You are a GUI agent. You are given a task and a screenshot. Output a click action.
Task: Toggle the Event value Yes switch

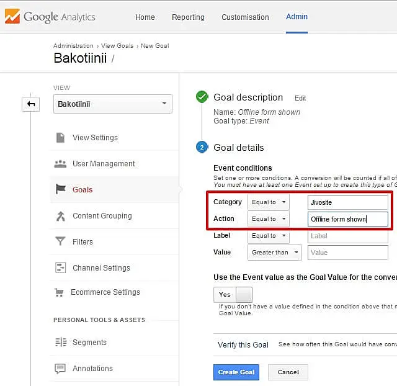[x=233, y=295]
